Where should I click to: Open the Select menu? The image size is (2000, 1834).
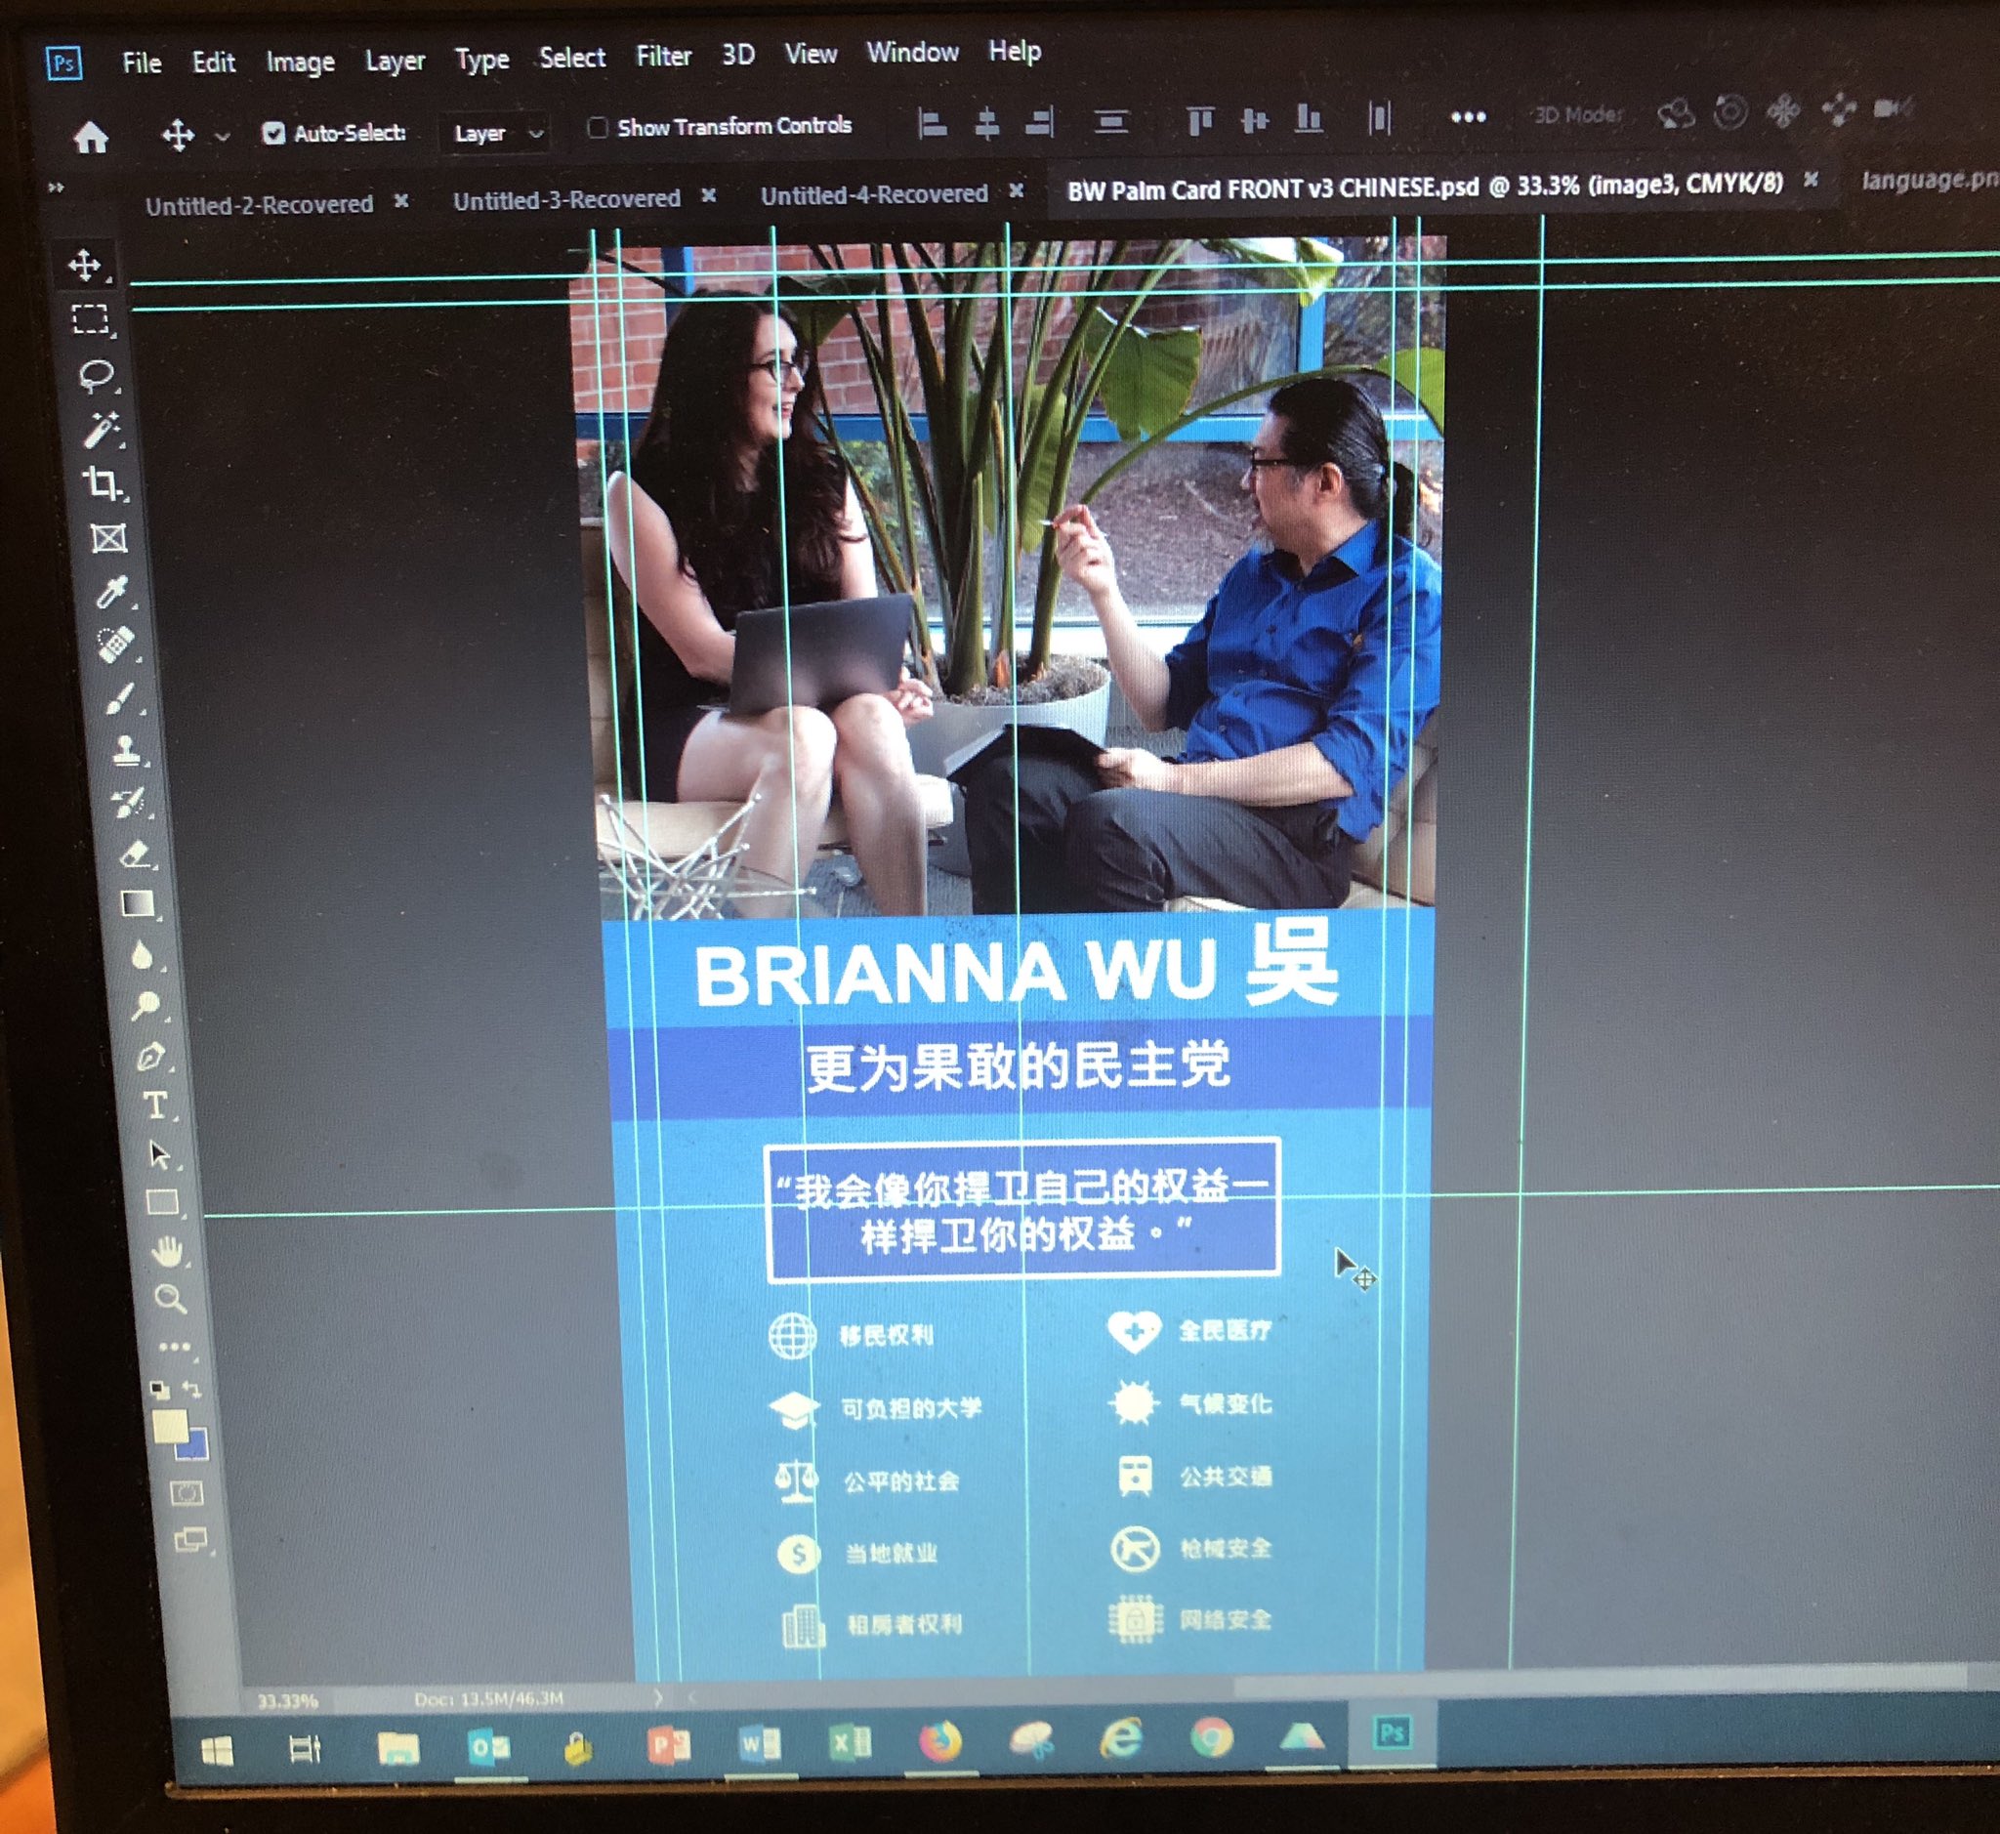point(572,58)
